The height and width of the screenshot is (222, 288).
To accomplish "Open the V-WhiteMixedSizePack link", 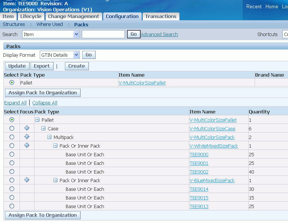I will point(214,146).
